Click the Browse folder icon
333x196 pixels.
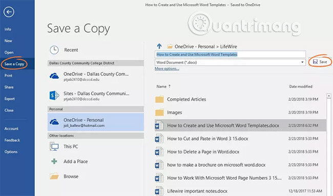[x=54, y=176]
